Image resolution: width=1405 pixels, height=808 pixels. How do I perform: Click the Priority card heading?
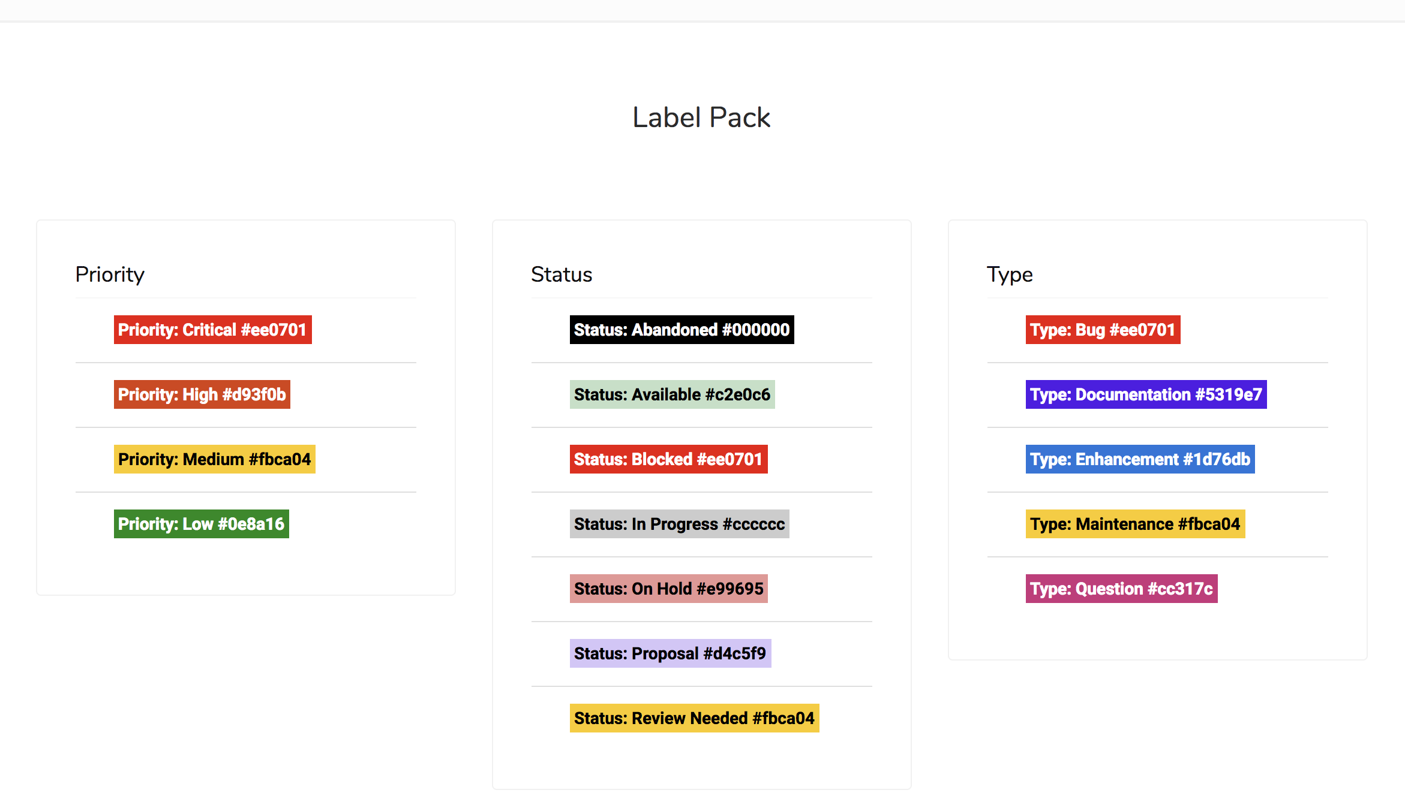(110, 275)
